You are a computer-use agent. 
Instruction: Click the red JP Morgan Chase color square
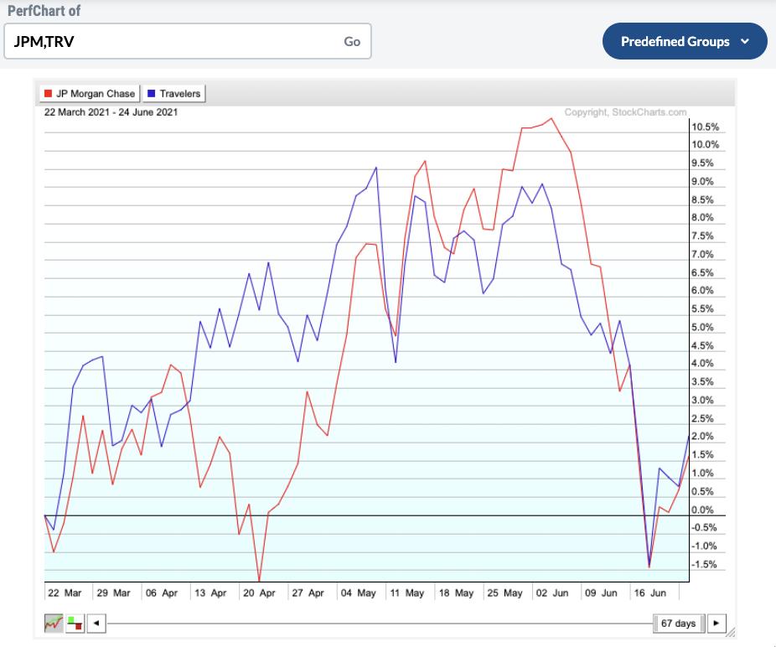click(x=49, y=94)
